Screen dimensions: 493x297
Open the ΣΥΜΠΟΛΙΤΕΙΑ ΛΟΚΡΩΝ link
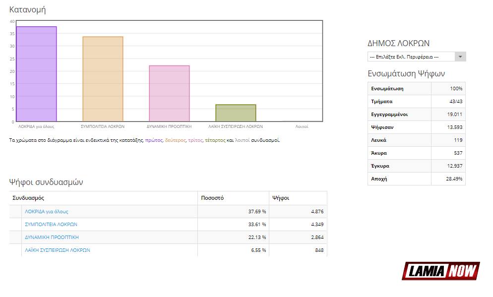pos(51,225)
